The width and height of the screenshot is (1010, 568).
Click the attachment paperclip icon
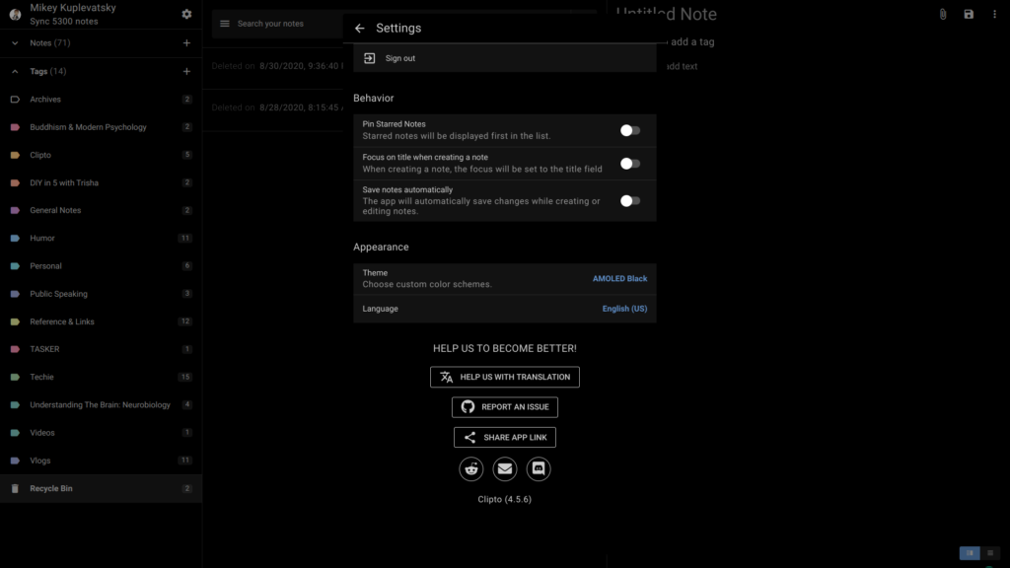coord(942,14)
